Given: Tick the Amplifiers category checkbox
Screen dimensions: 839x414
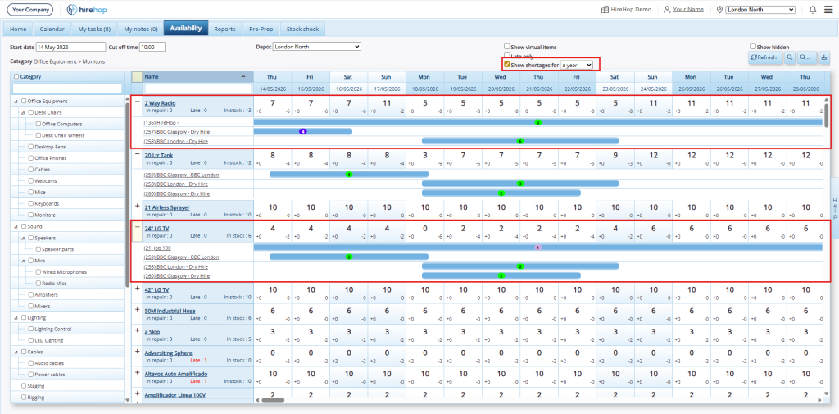Looking at the screenshot, I should [x=31, y=294].
